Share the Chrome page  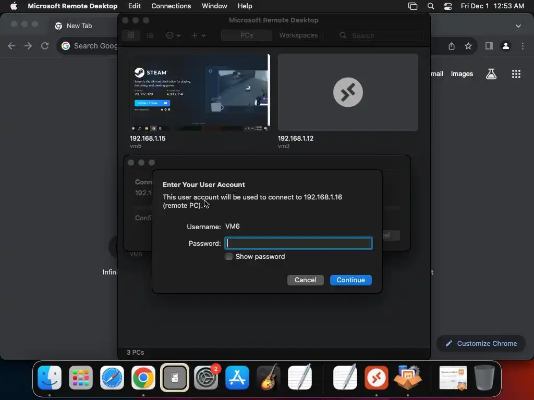pyautogui.click(x=452, y=46)
